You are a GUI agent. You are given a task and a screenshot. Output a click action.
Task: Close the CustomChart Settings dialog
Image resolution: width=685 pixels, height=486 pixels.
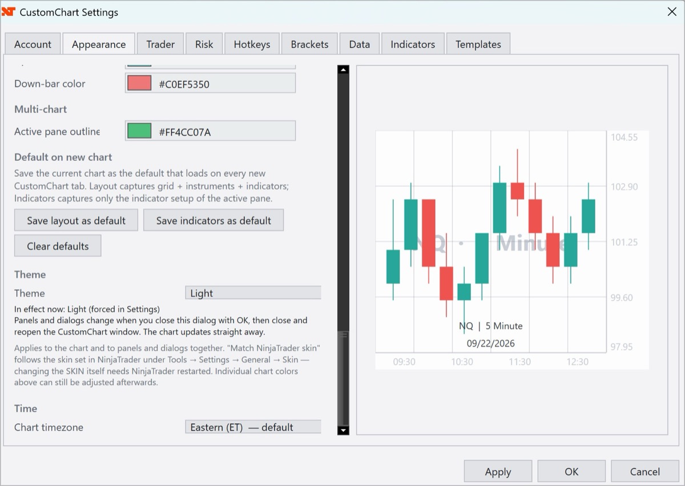pos(672,11)
